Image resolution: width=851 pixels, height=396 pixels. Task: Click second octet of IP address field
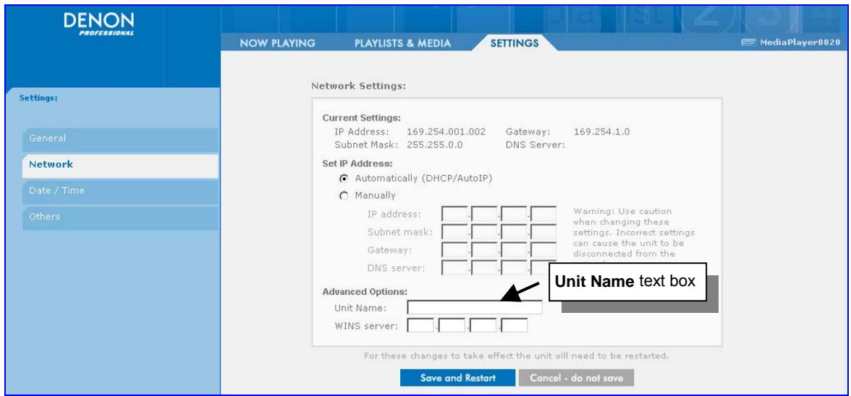tap(485, 214)
